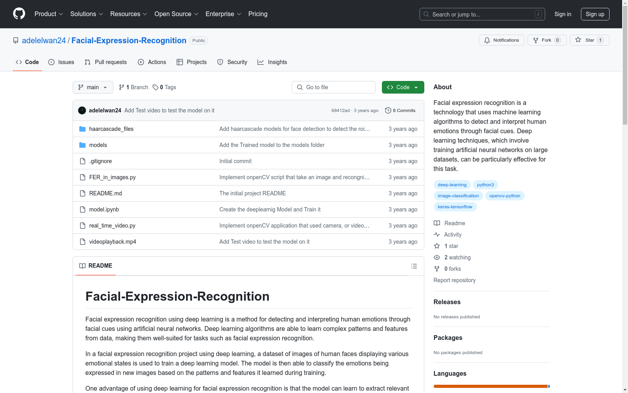
Task: Click the fork icon beside 0 forks
Action: pos(437,269)
